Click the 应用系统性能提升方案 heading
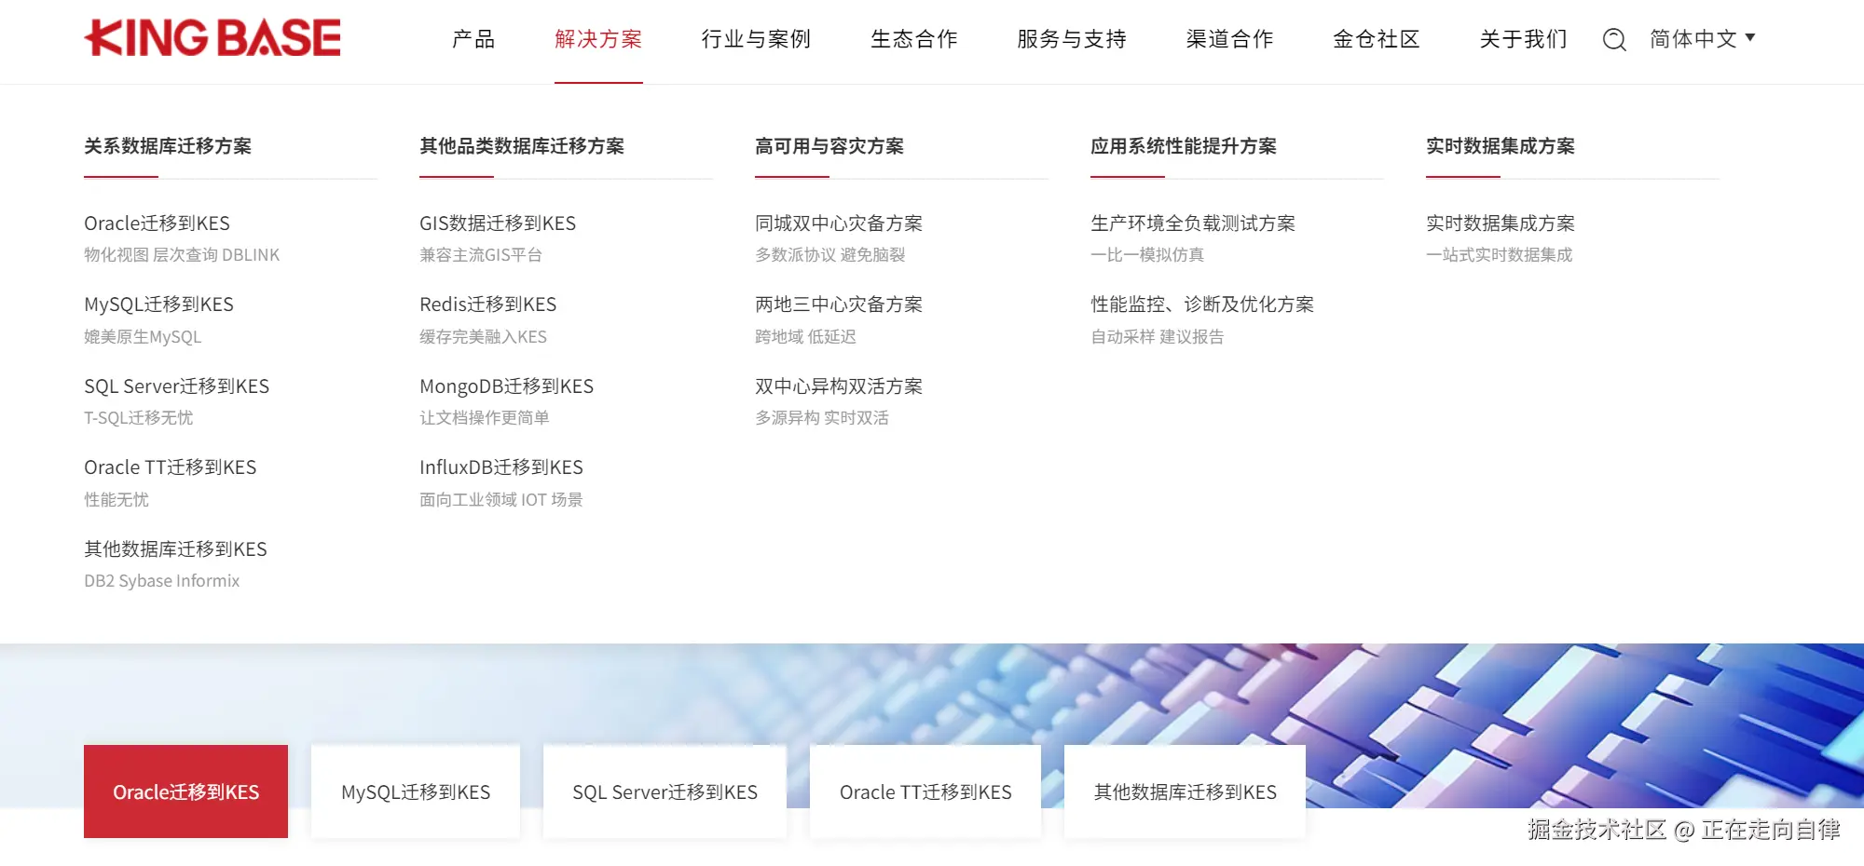 click(1184, 146)
